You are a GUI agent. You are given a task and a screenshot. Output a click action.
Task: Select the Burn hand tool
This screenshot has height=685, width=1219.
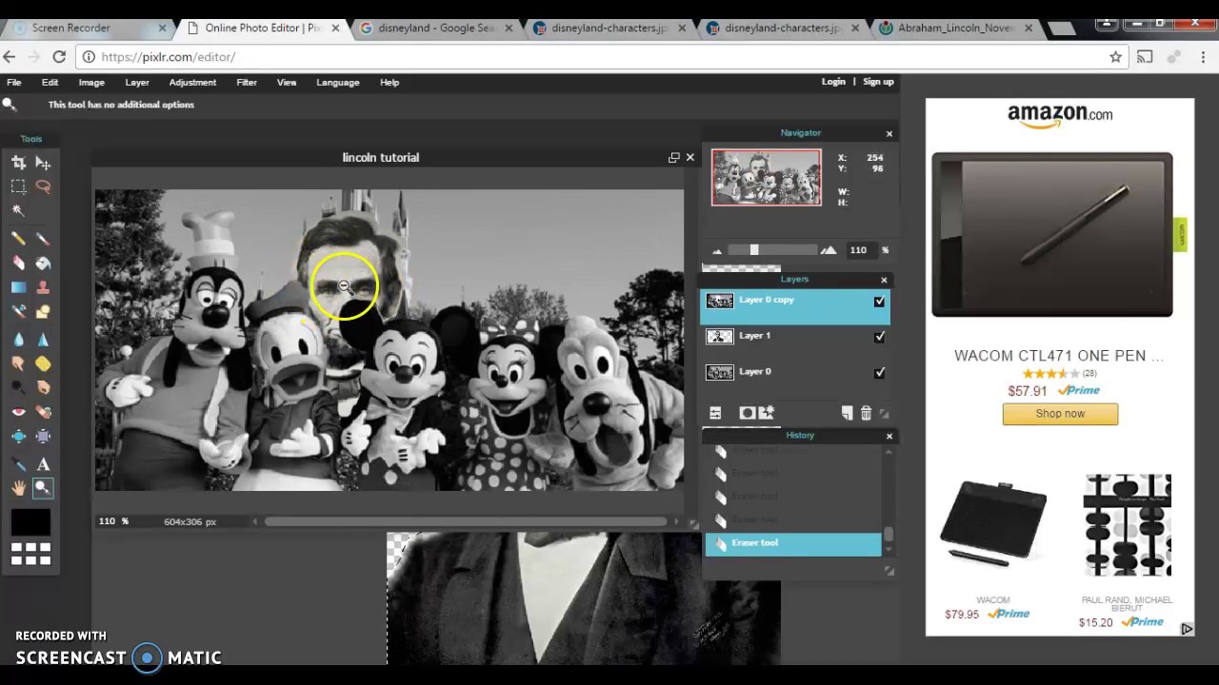click(x=43, y=387)
